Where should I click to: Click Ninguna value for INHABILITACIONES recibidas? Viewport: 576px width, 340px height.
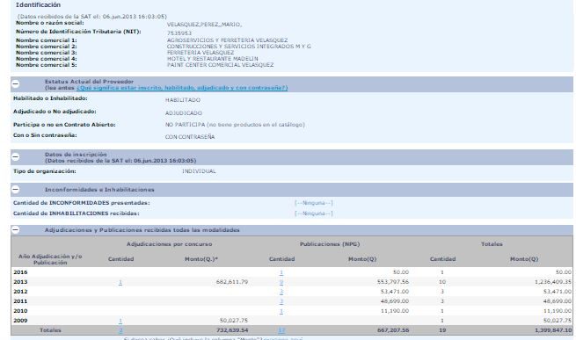coord(314,213)
